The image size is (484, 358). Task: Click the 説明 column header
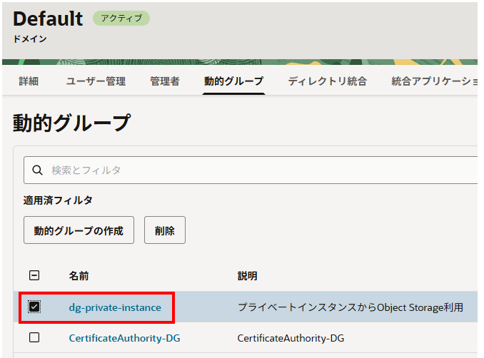pyautogui.click(x=247, y=276)
